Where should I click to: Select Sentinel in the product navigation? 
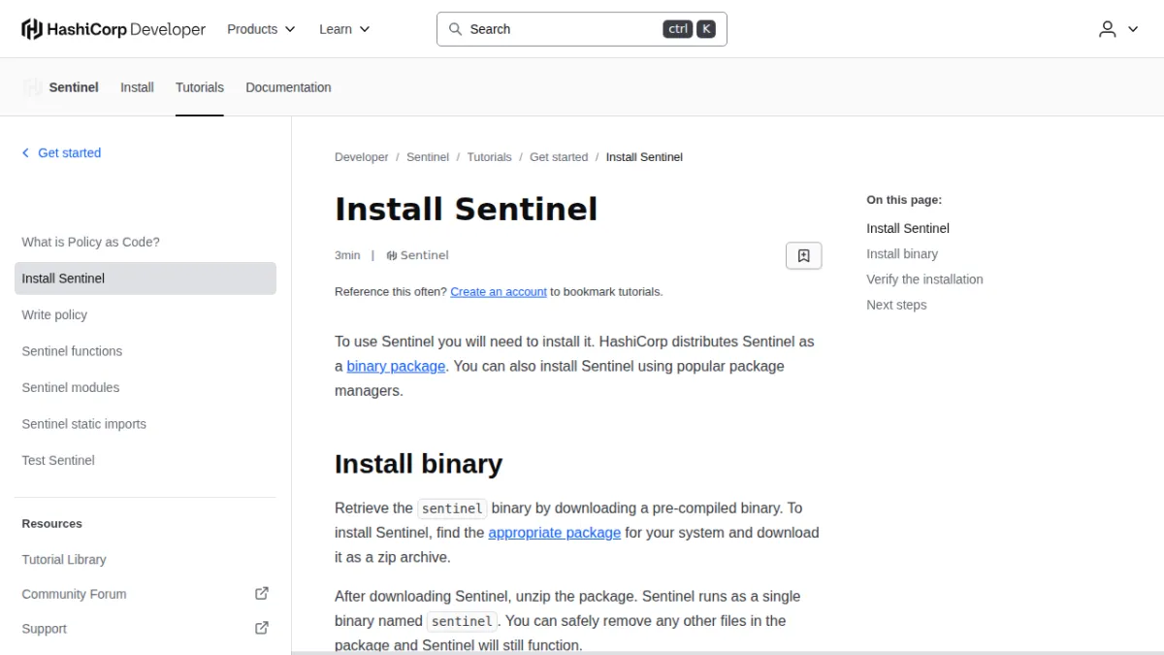74,87
